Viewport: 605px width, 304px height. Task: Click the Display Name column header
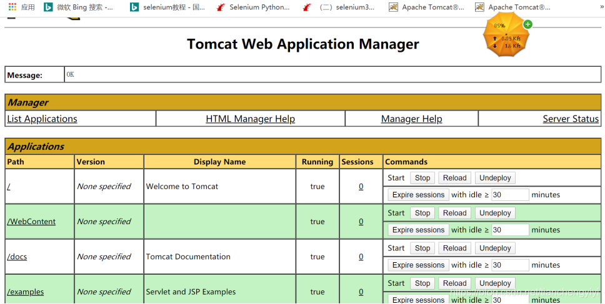pos(219,162)
